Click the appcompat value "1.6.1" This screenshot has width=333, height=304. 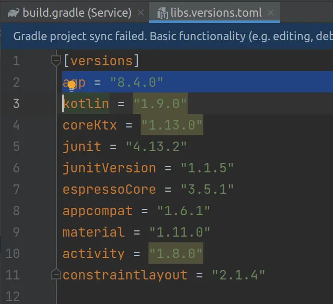click(x=183, y=211)
